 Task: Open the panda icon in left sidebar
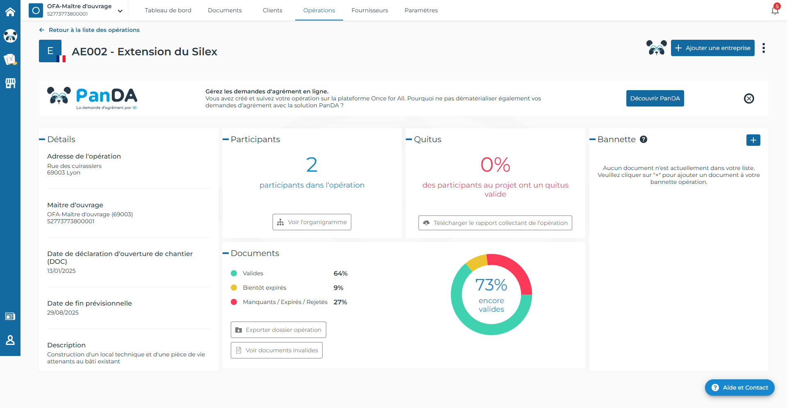(10, 36)
